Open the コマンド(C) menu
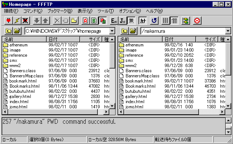The height and width of the screenshot is (144, 233). 33,11
